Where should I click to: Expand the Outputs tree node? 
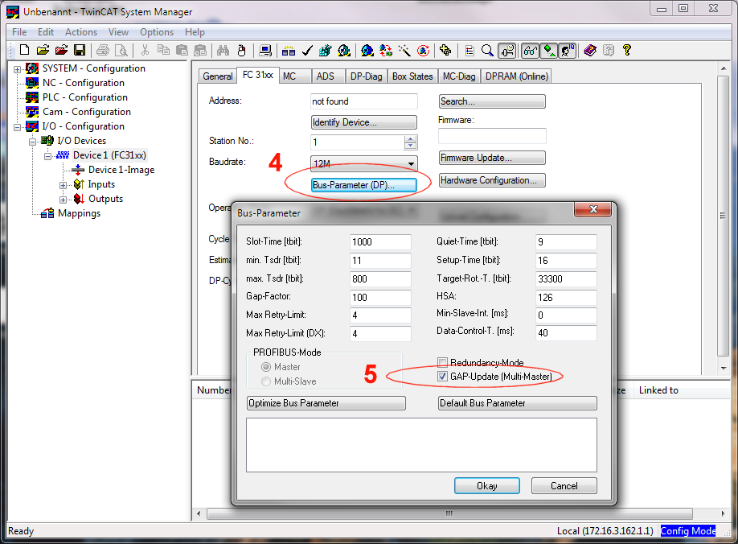pos(63,200)
